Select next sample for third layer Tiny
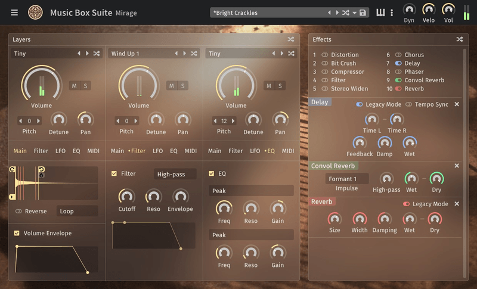The image size is (477, 289). coord(282,54)
